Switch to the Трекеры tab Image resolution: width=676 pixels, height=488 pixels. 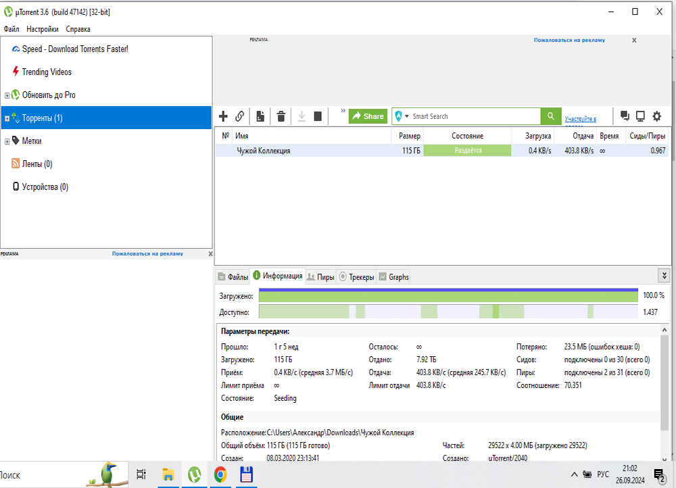coord(356,276)
